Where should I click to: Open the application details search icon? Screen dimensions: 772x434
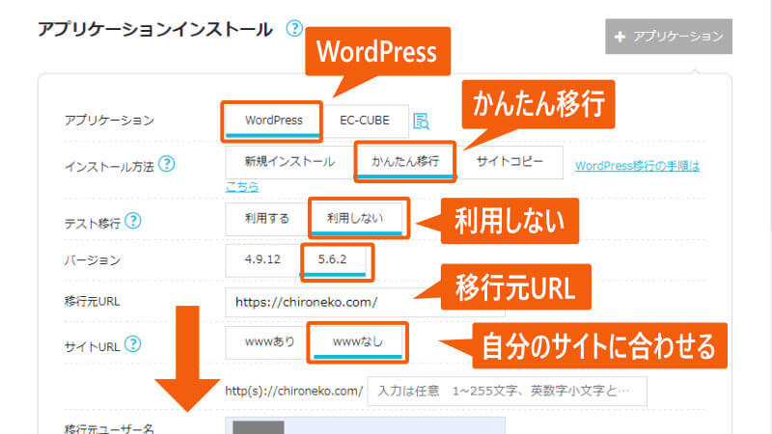point(421,122)
